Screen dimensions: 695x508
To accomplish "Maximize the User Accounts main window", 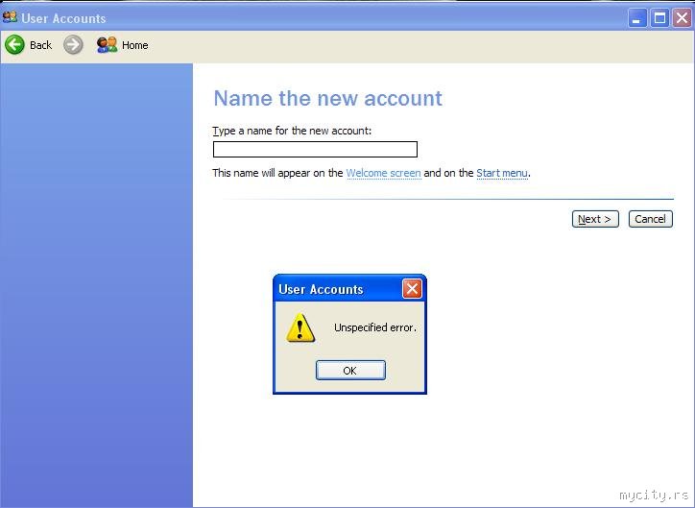I will [659, 18].
